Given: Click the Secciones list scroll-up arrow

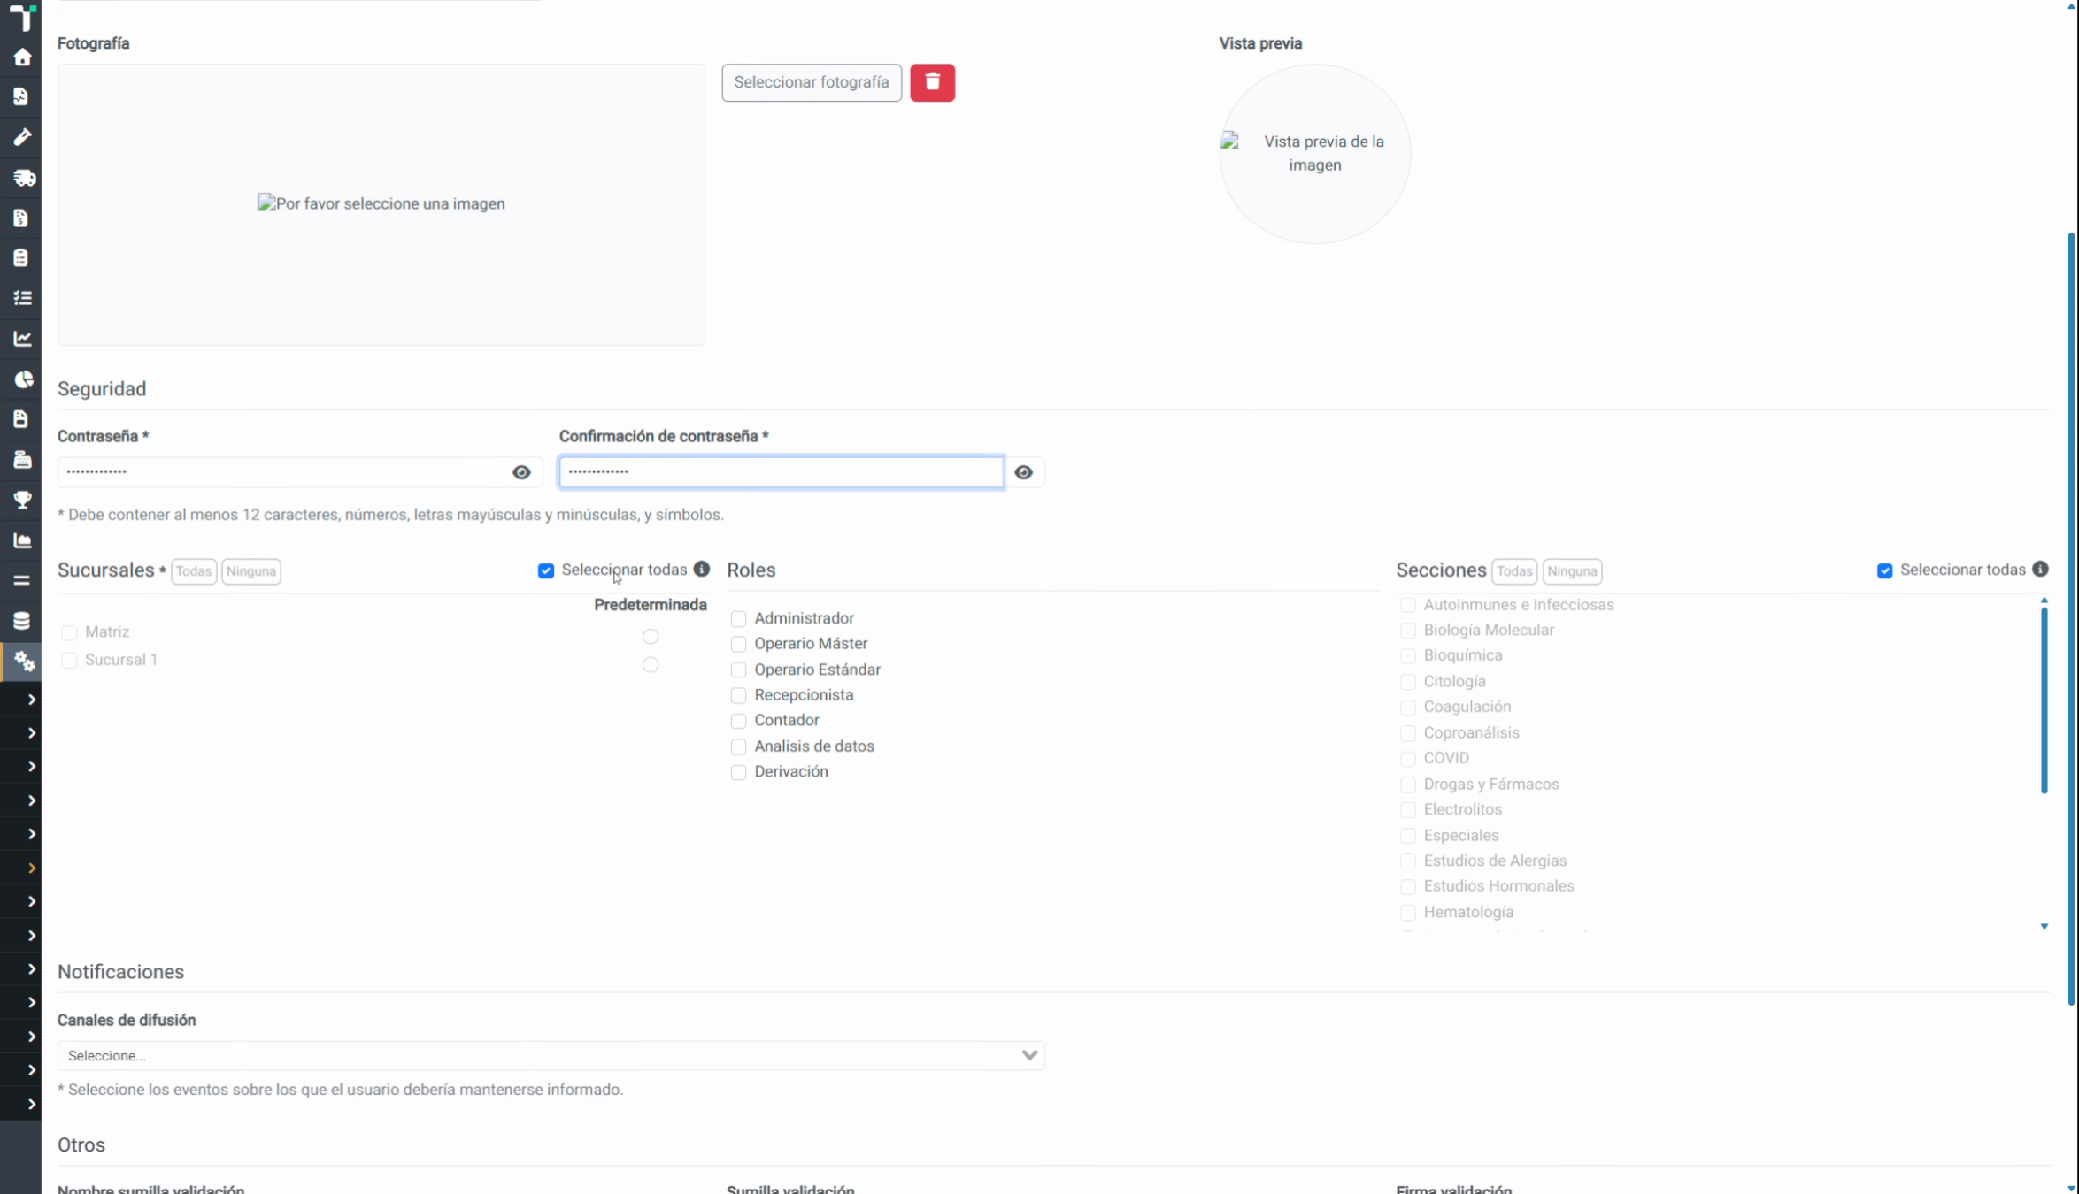Looking at the screenshot, I should 2044,601.
